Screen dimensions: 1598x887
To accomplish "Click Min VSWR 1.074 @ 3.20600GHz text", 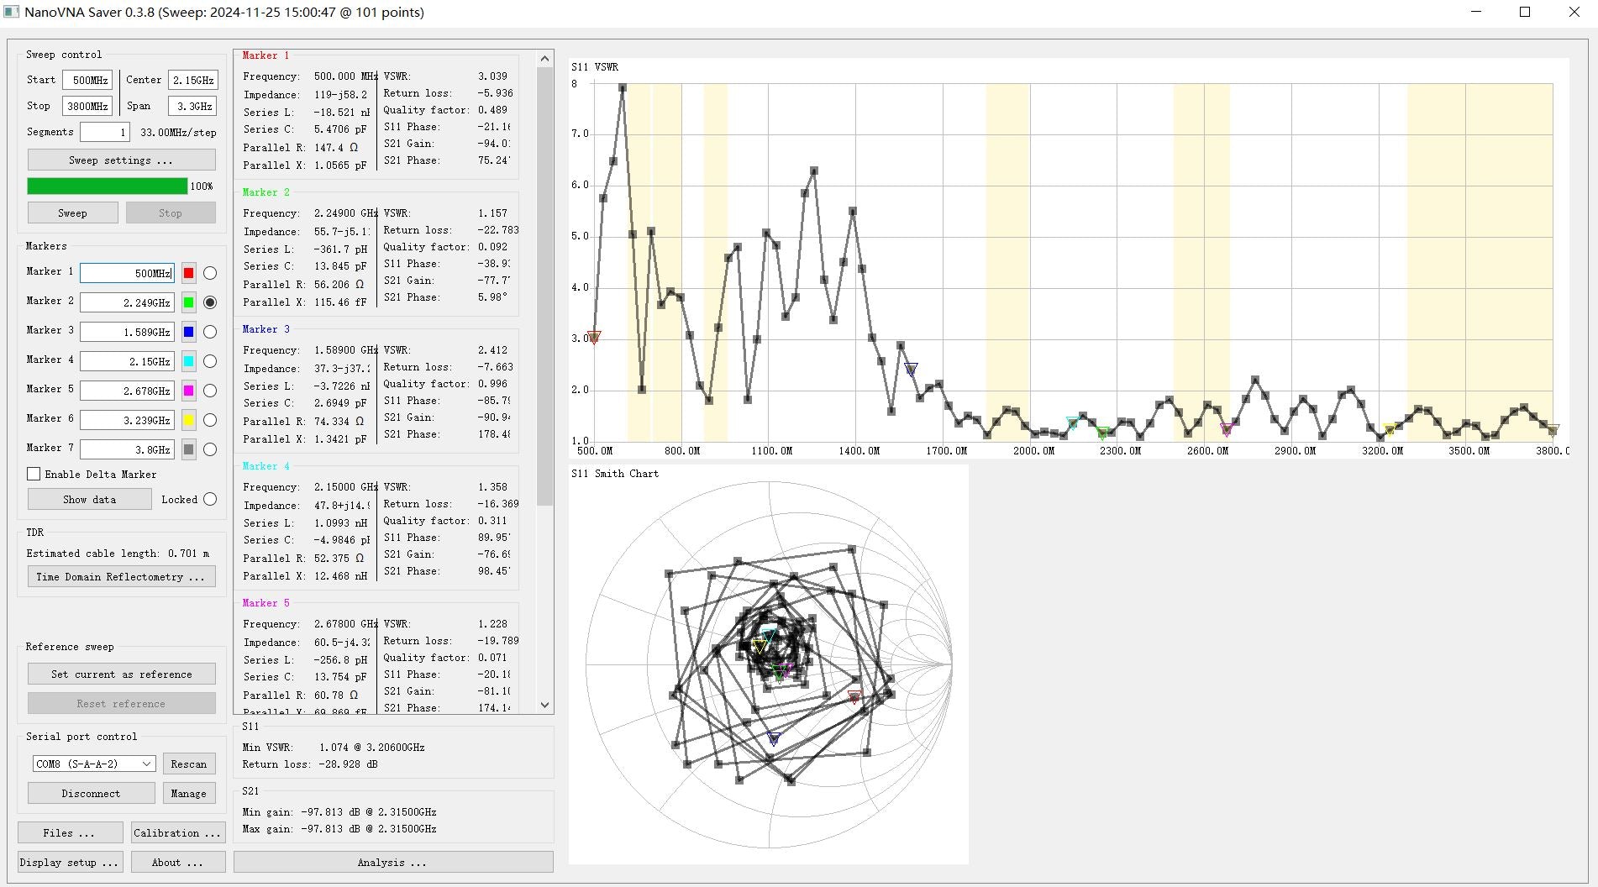I will [x=334, y=747].
